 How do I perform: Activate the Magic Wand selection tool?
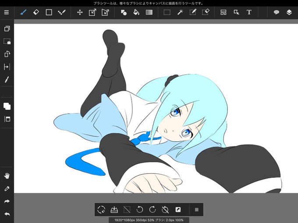(180, 12)
